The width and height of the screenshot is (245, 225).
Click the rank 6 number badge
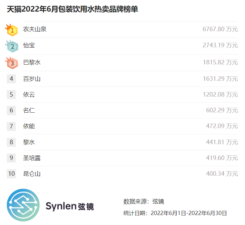[x=11, y=110]
